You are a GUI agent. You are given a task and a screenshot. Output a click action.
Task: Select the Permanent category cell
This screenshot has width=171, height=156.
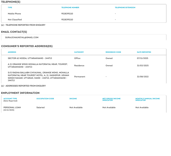[x=79, y=77]
